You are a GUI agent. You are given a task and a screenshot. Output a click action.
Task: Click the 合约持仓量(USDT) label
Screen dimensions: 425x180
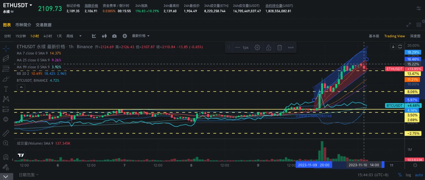(x=279, y=6)
